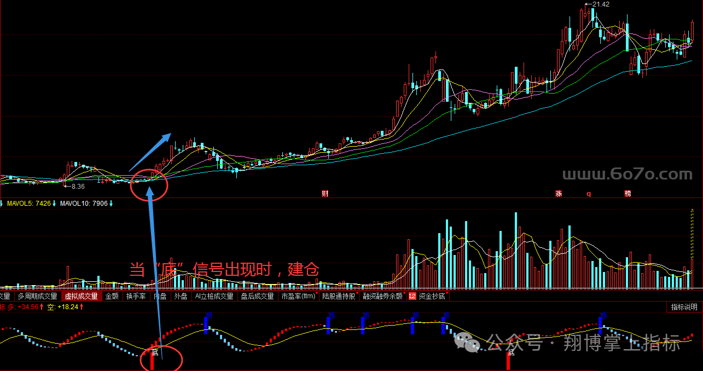Switch to AI立桩成交量 tab
Screen dimensions: 703x371
point(214,296)
